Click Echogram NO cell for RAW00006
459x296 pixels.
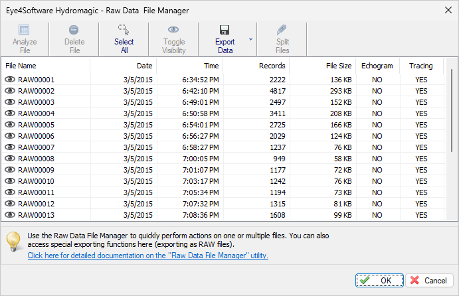377,136
